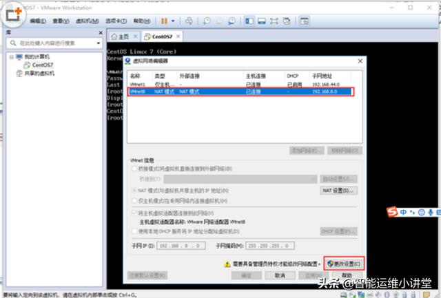
Task: Click the DHCP 设置 button
Action: (338, 231)
